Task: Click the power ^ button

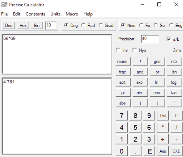Action: pyautogui.click(x=174, y=103)
